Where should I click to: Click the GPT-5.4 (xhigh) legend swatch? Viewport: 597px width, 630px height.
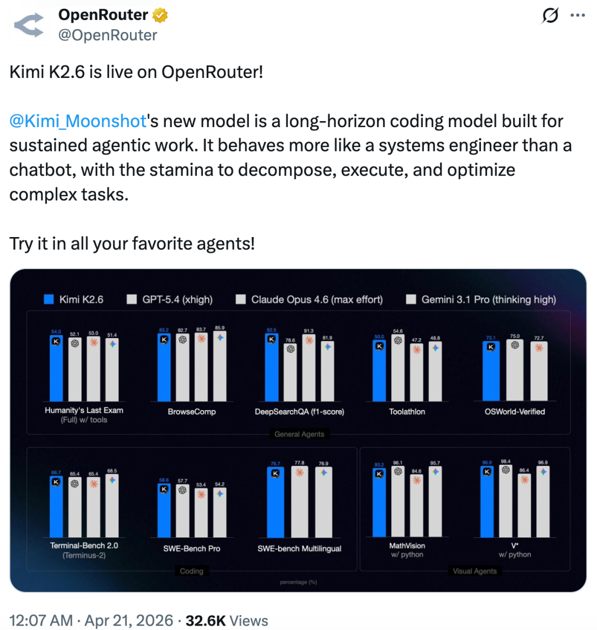click(132, 300)
